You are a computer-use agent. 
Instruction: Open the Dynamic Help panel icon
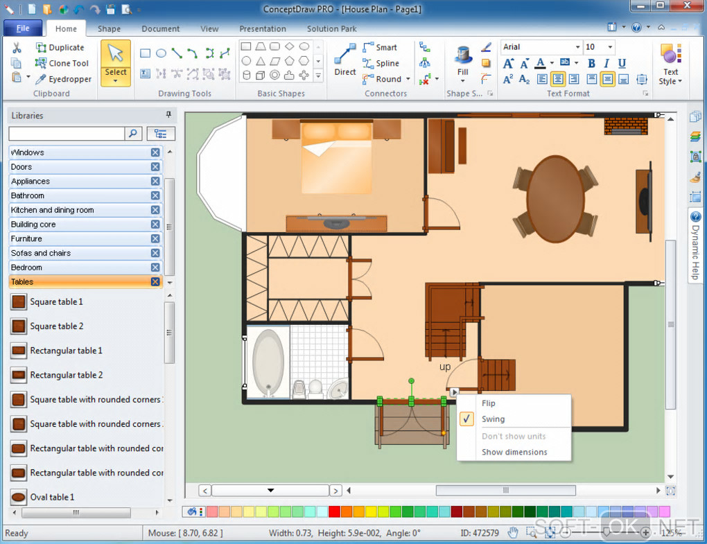click(696, 216)
